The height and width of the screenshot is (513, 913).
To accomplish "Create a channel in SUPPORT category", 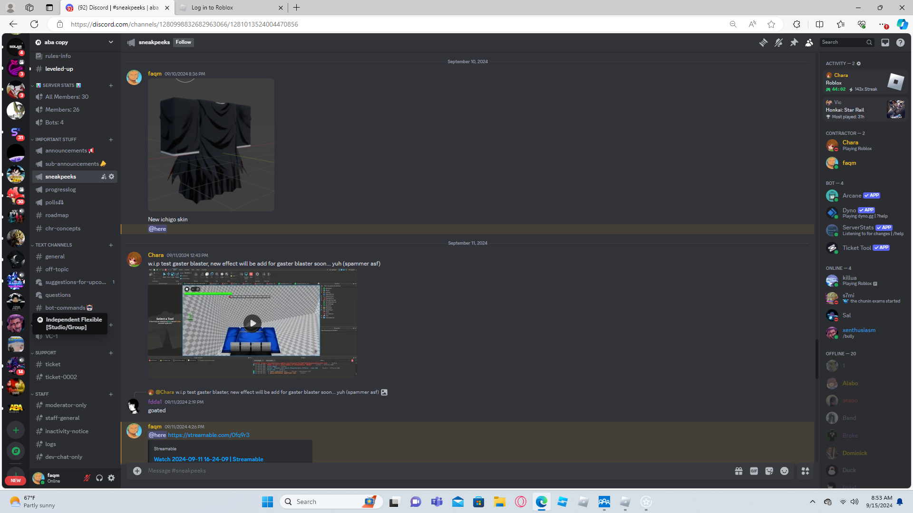I will (111, 353).
